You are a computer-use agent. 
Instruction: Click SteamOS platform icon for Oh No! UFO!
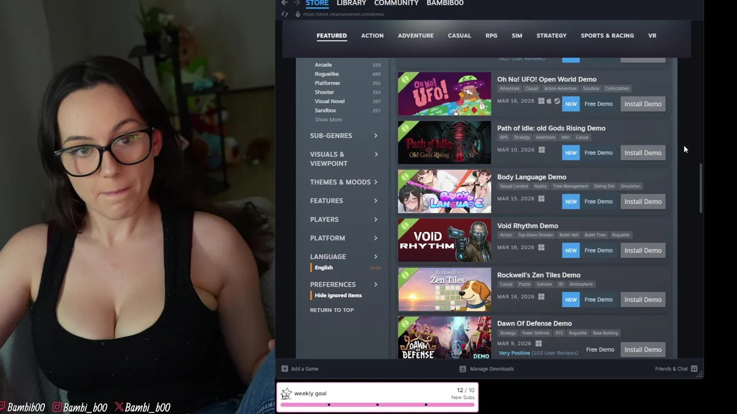tap(557, 101)
